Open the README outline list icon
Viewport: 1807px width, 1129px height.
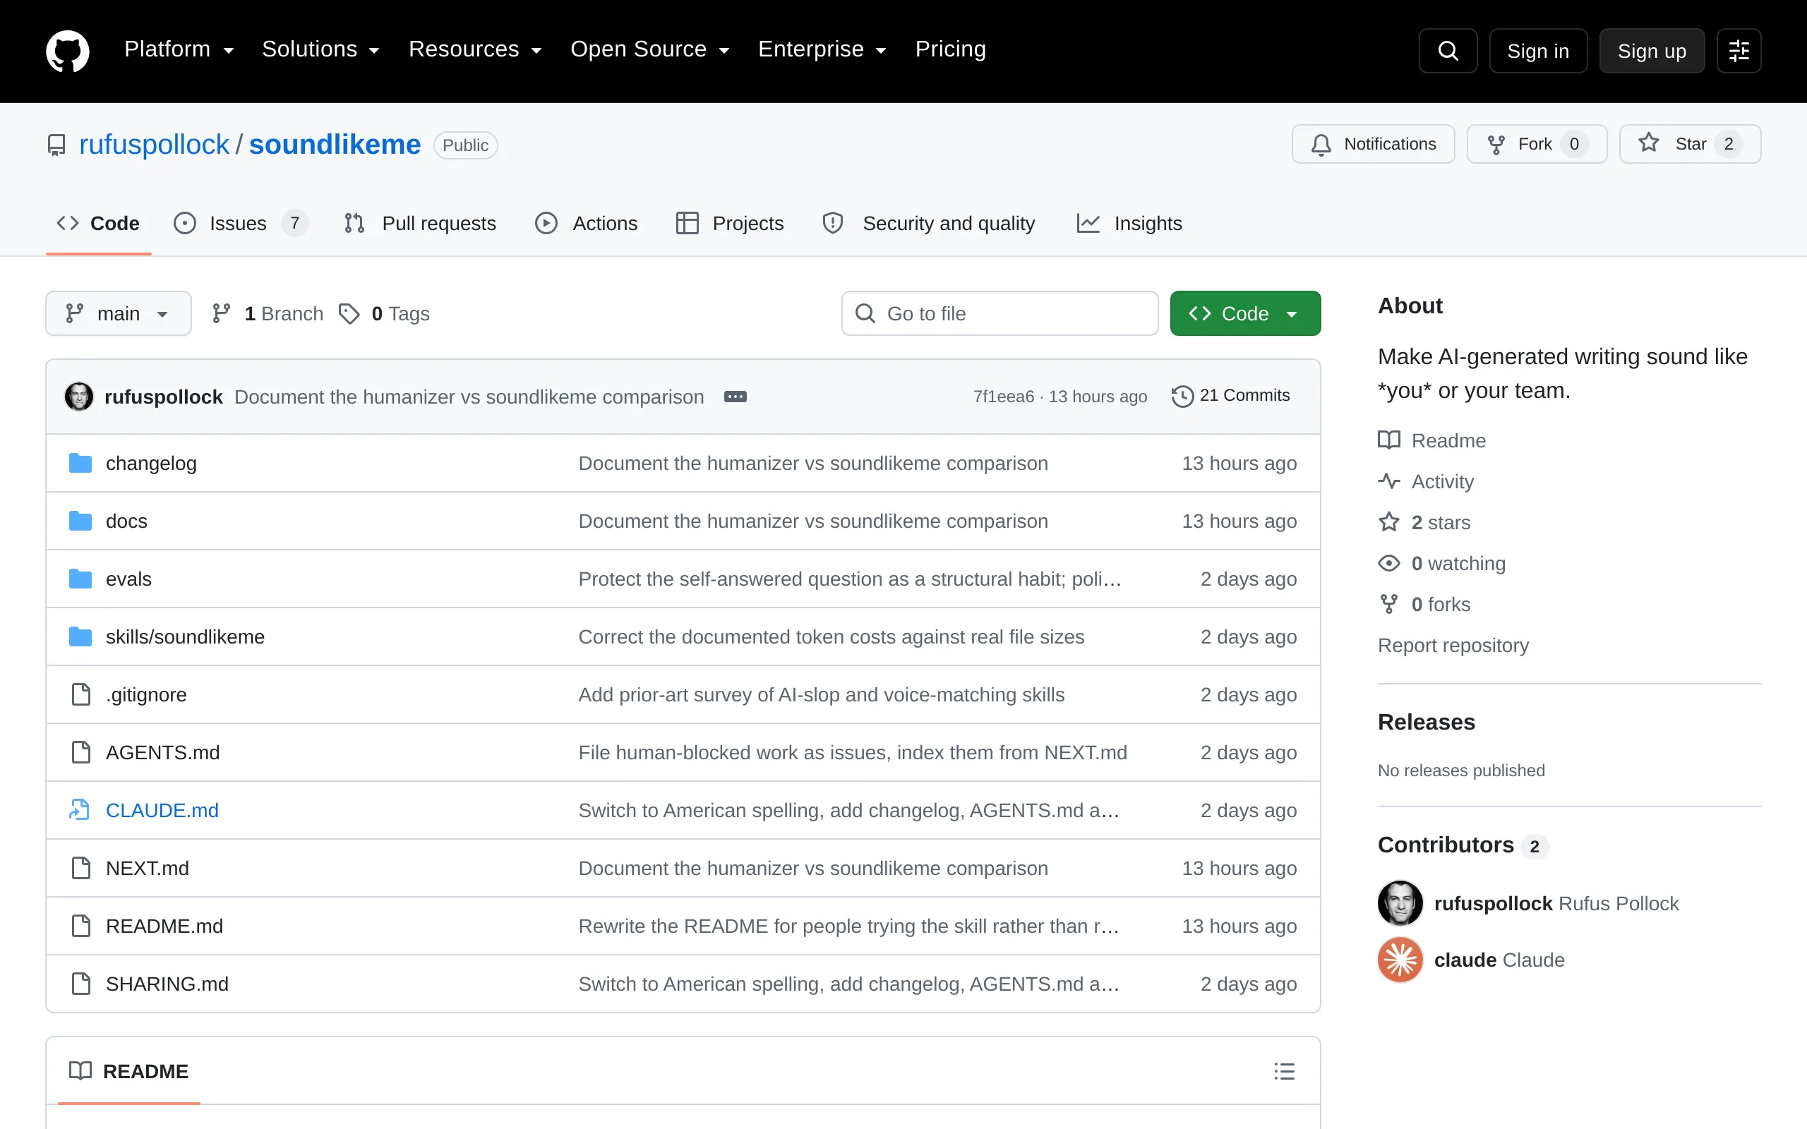coord(1285,1072)
